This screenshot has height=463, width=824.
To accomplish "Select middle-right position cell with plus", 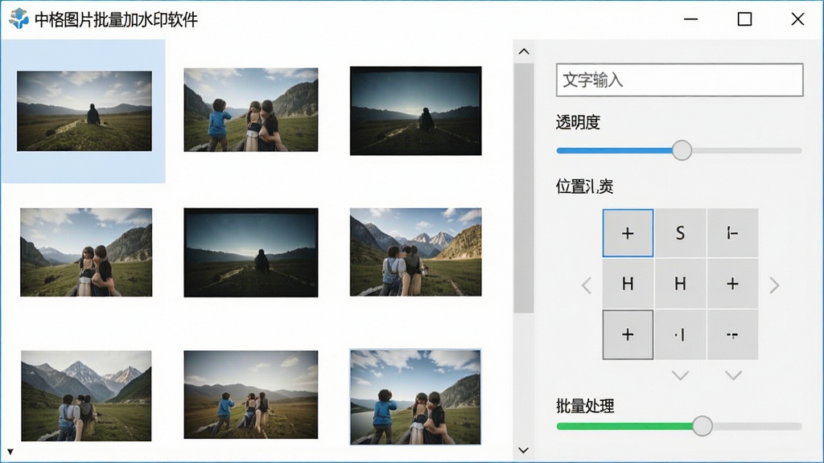I will [x=732, y=284].
